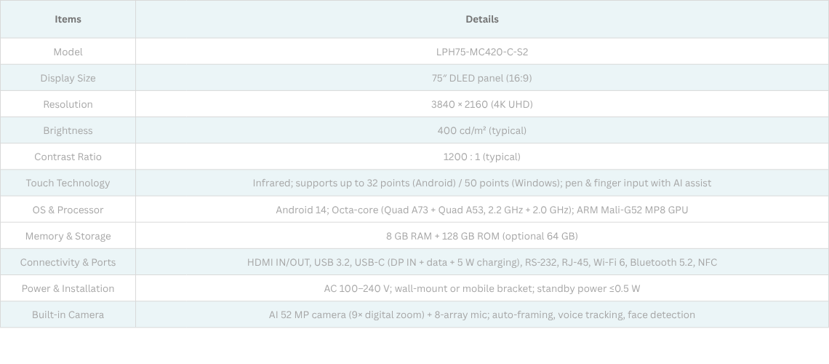Click the Android 14 processor details
This screenshot has height=364, width=829.
click(x=481, y=210)
